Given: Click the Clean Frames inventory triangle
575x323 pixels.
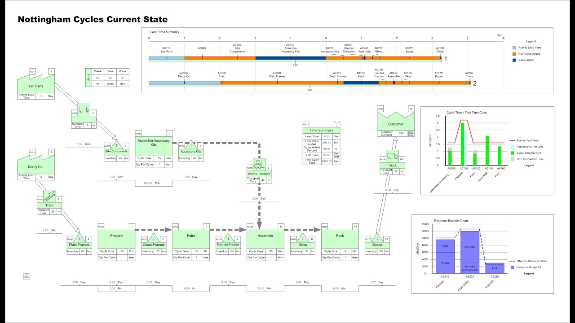Looking at the screenshot, I should coord(154,238).
